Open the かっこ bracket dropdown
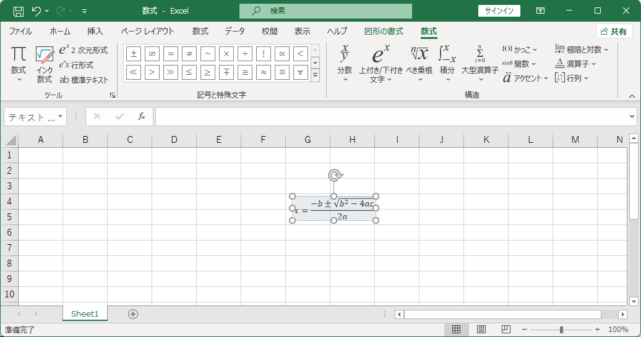The image size is (641, 337). pos(520,49)
